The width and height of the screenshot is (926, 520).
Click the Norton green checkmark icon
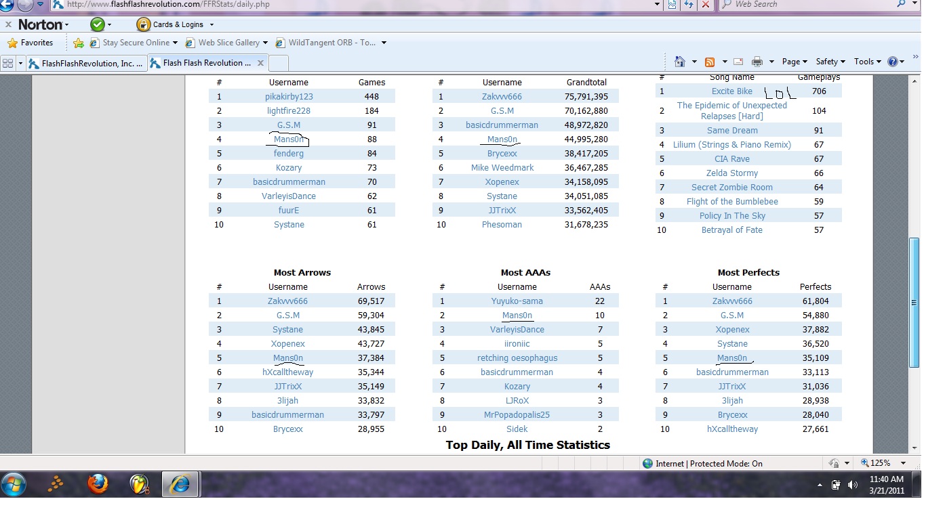(x=98, y=24)
